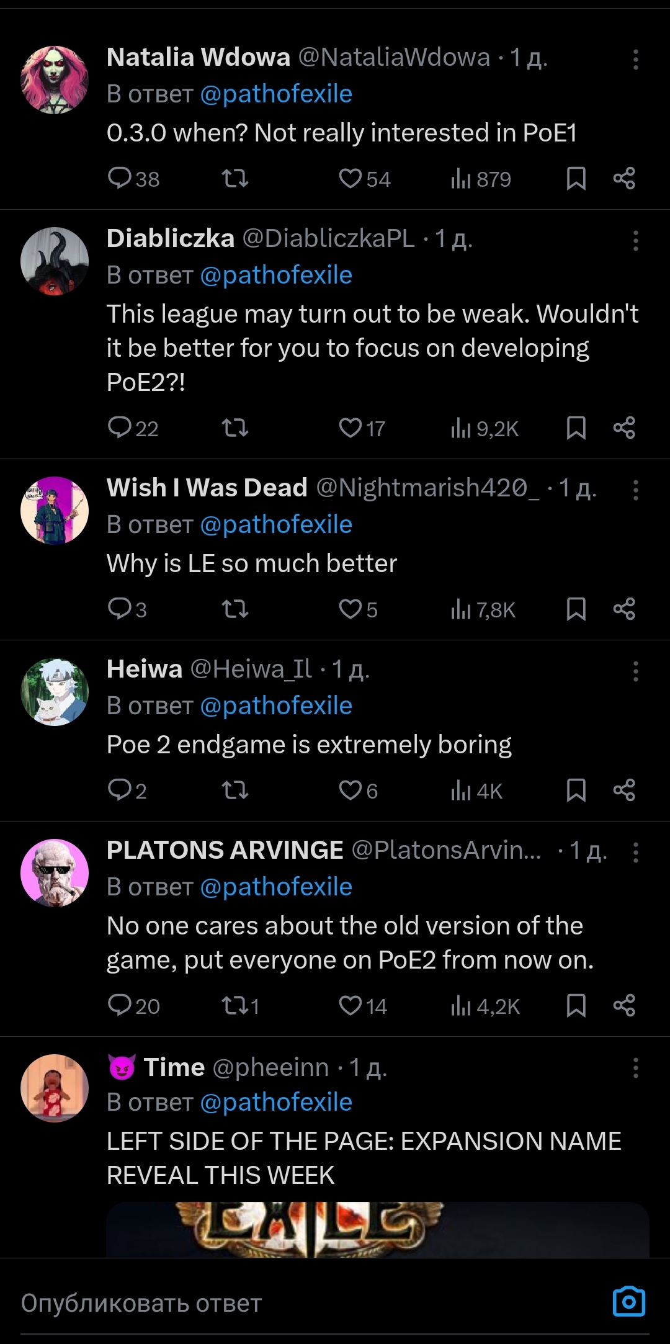This screenshot has width=670, height=1344.
Task: Open @DiabliczkaPL profile handle
Action: [328, 238]
